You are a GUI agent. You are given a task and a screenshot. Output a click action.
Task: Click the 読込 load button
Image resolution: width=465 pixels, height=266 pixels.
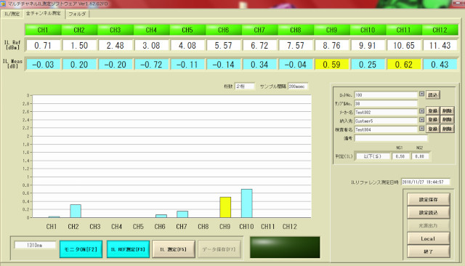tap(433, 95)
